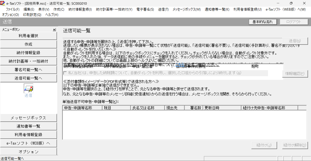Open sidebar 通知書等一覧 button
The width and height of the screenshot is (311, 161).
pyautogui.click(x=28, y=126)
